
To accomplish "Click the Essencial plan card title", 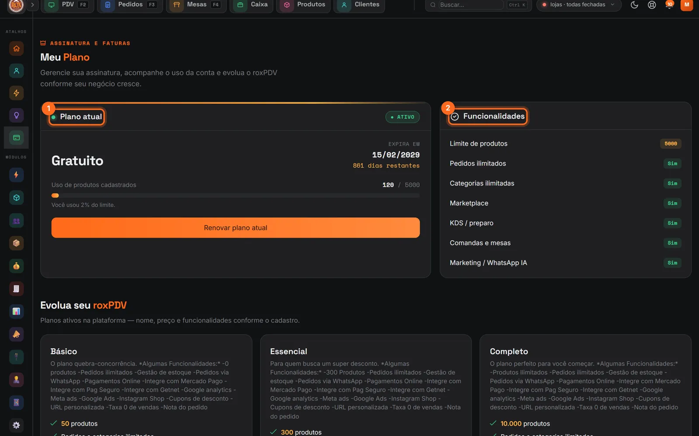I will point(288,351).
